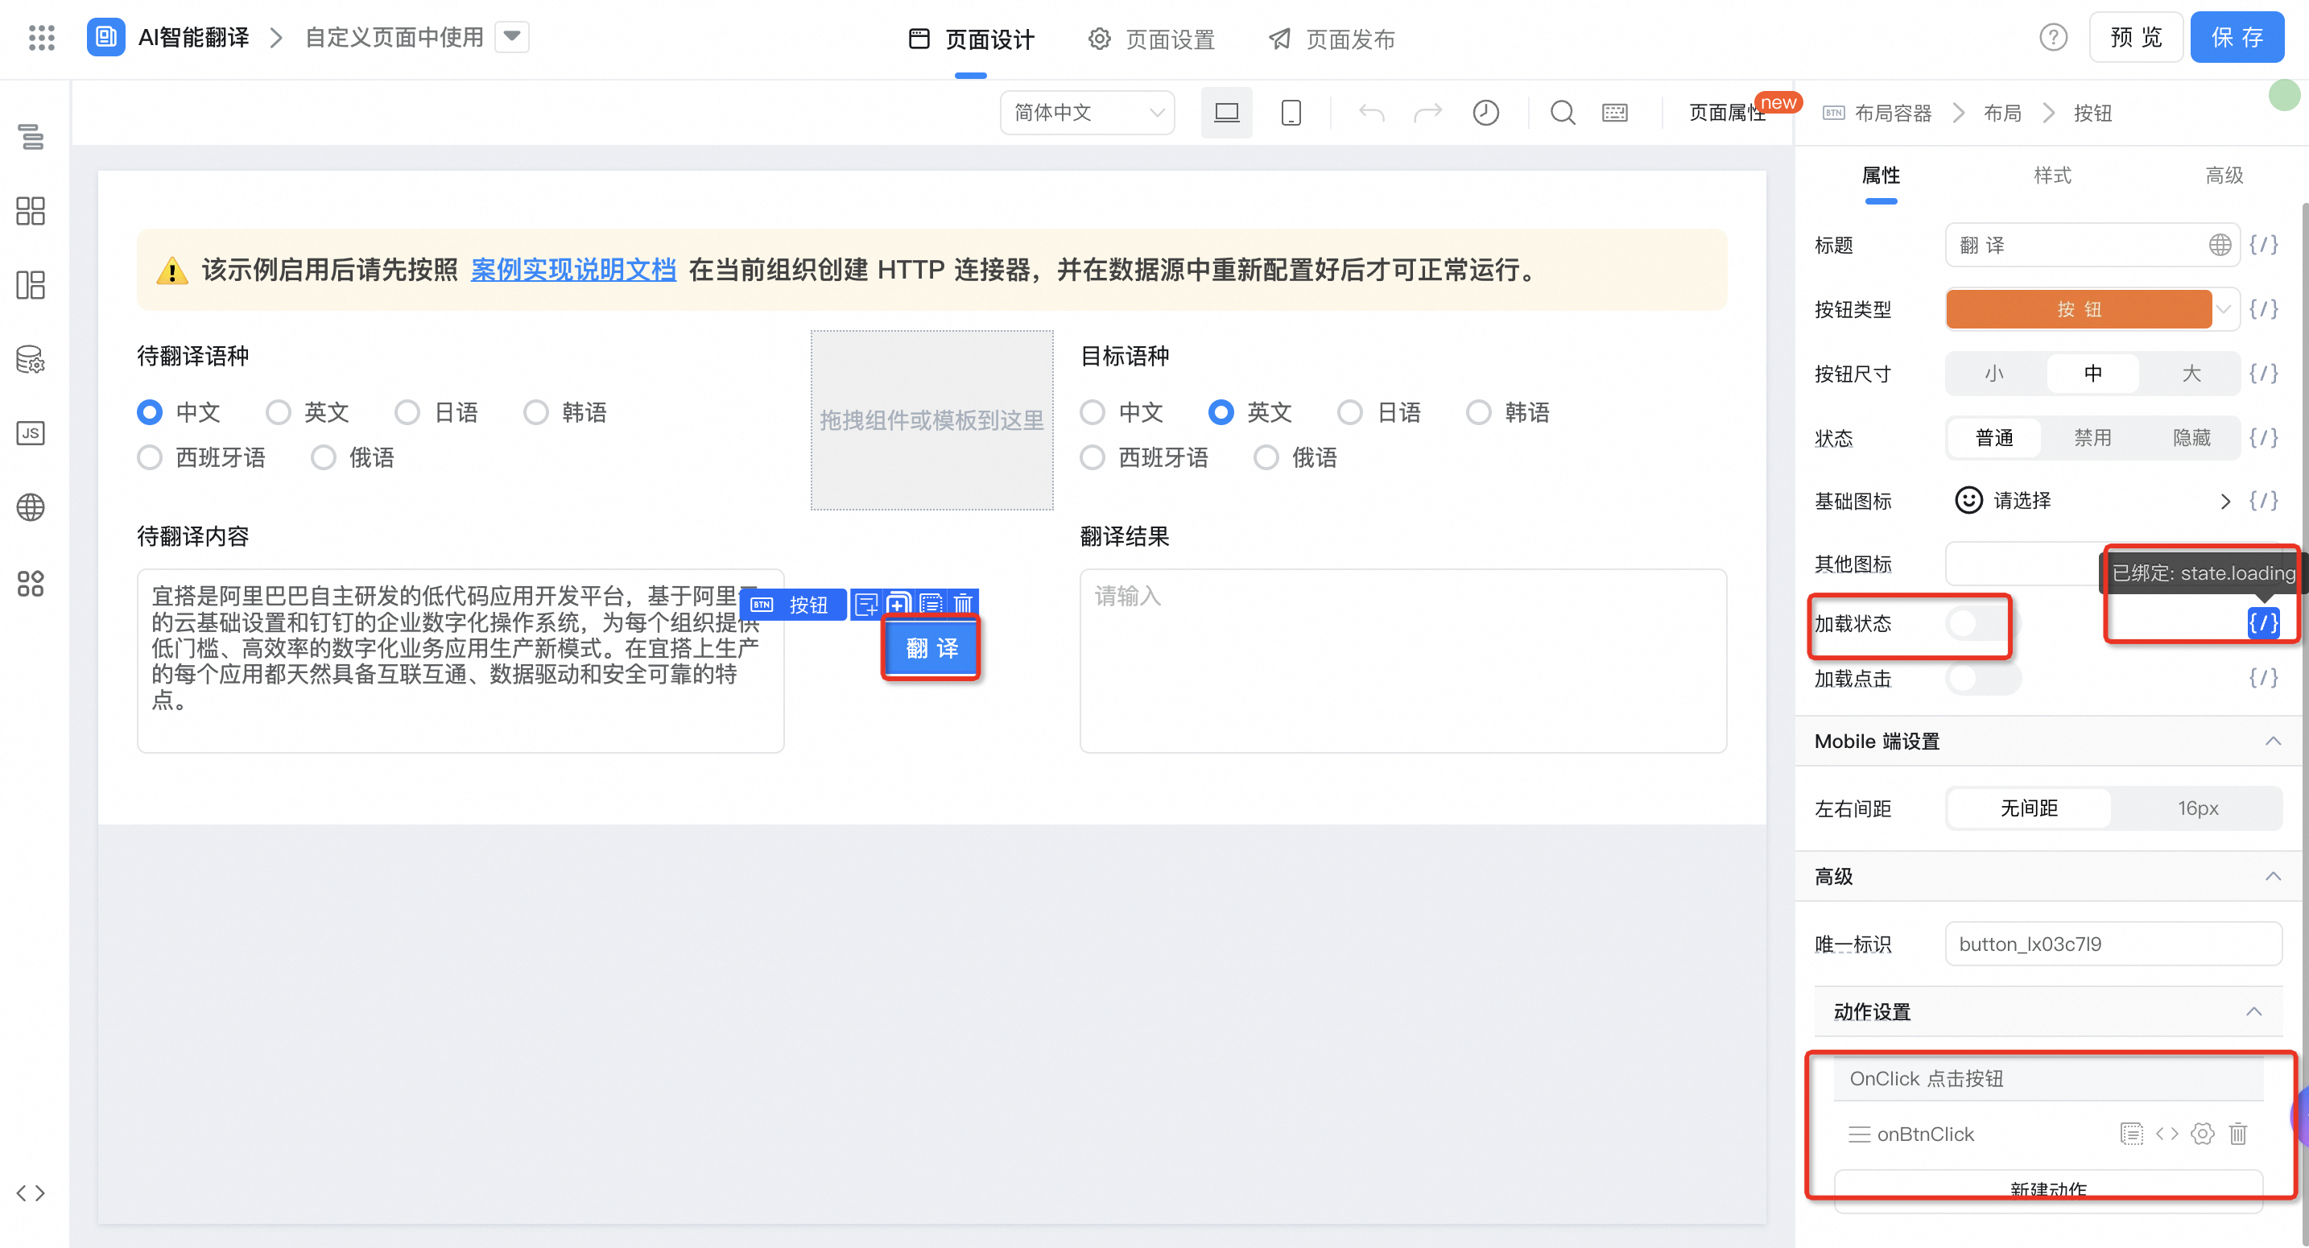Screen dimensions: 2309x1248
Task: Open the 案例实现说明文档 link
Action: [x=572, y=270]
